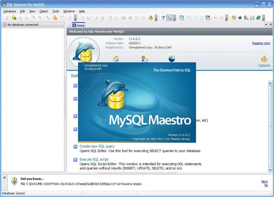Click the close all windows icon with red X
The width and height of the screenshot is (274, 197).
208,18
